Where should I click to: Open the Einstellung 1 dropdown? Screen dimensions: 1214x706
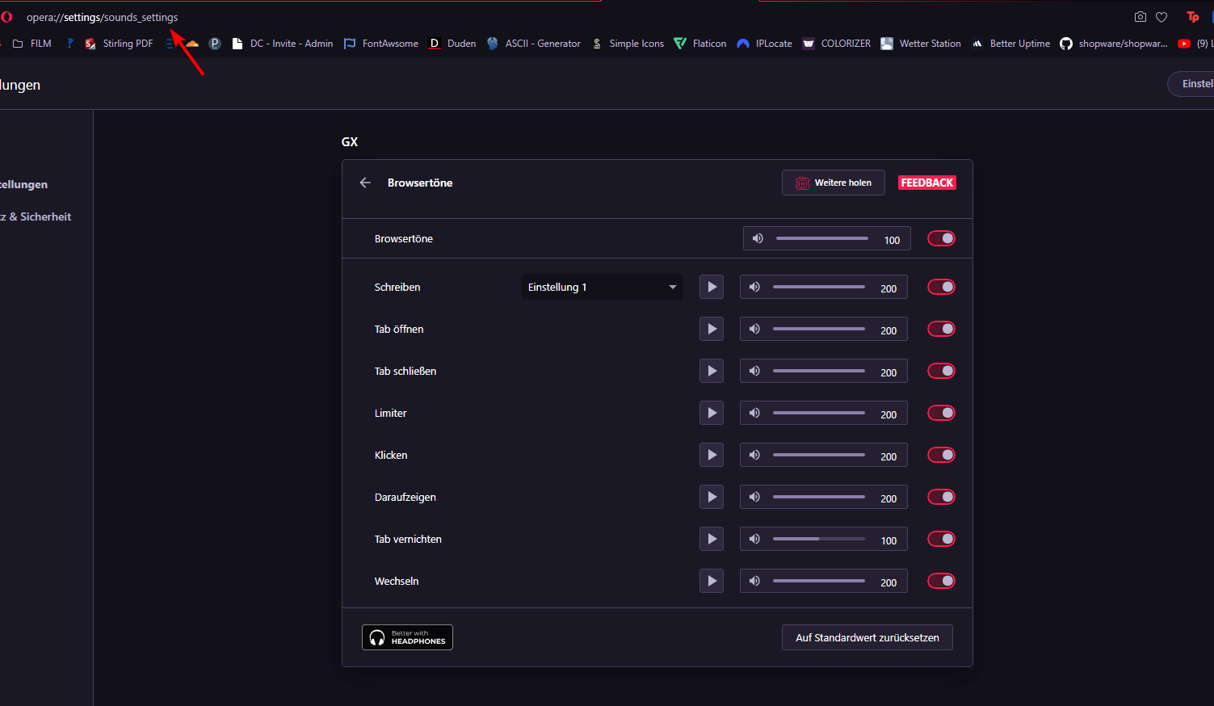[602, 287]
